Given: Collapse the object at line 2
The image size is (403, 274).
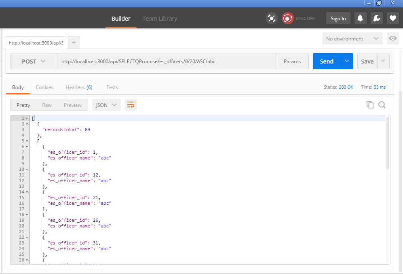Looking at the screenshot, I should pyautogui.click(x=27, y=124).
